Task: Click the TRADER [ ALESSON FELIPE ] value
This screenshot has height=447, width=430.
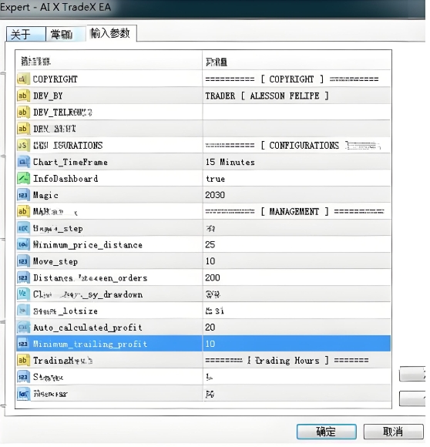Action: 267,96
